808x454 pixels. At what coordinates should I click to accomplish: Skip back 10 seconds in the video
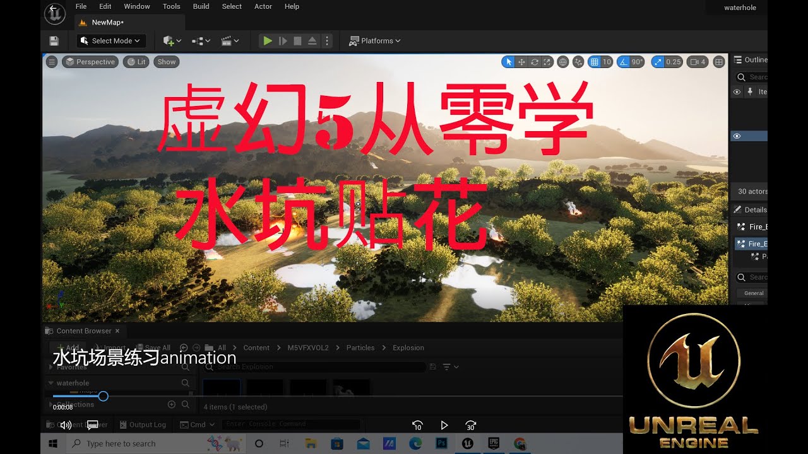pyautogui.click(x=417, y=426)
